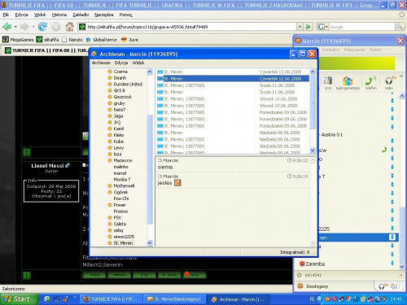Open the MegaGames bookmark

point(18,40)
